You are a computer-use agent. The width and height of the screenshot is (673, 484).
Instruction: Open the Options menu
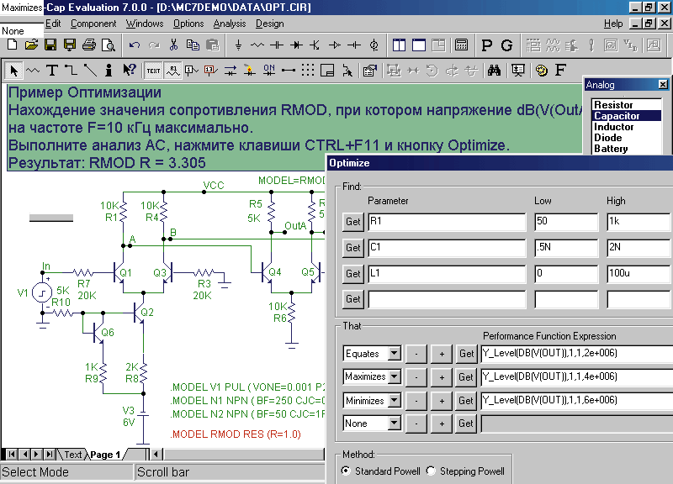pyautogui.click(x=188, y=24)
